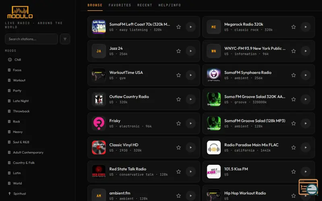Add Jazz 24 to favorites
The width and height of the screenshot is (322, 201).
(179, 51)
